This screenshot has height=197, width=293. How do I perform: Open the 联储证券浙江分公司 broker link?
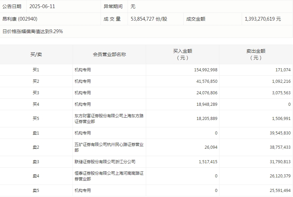coord(105,162)
